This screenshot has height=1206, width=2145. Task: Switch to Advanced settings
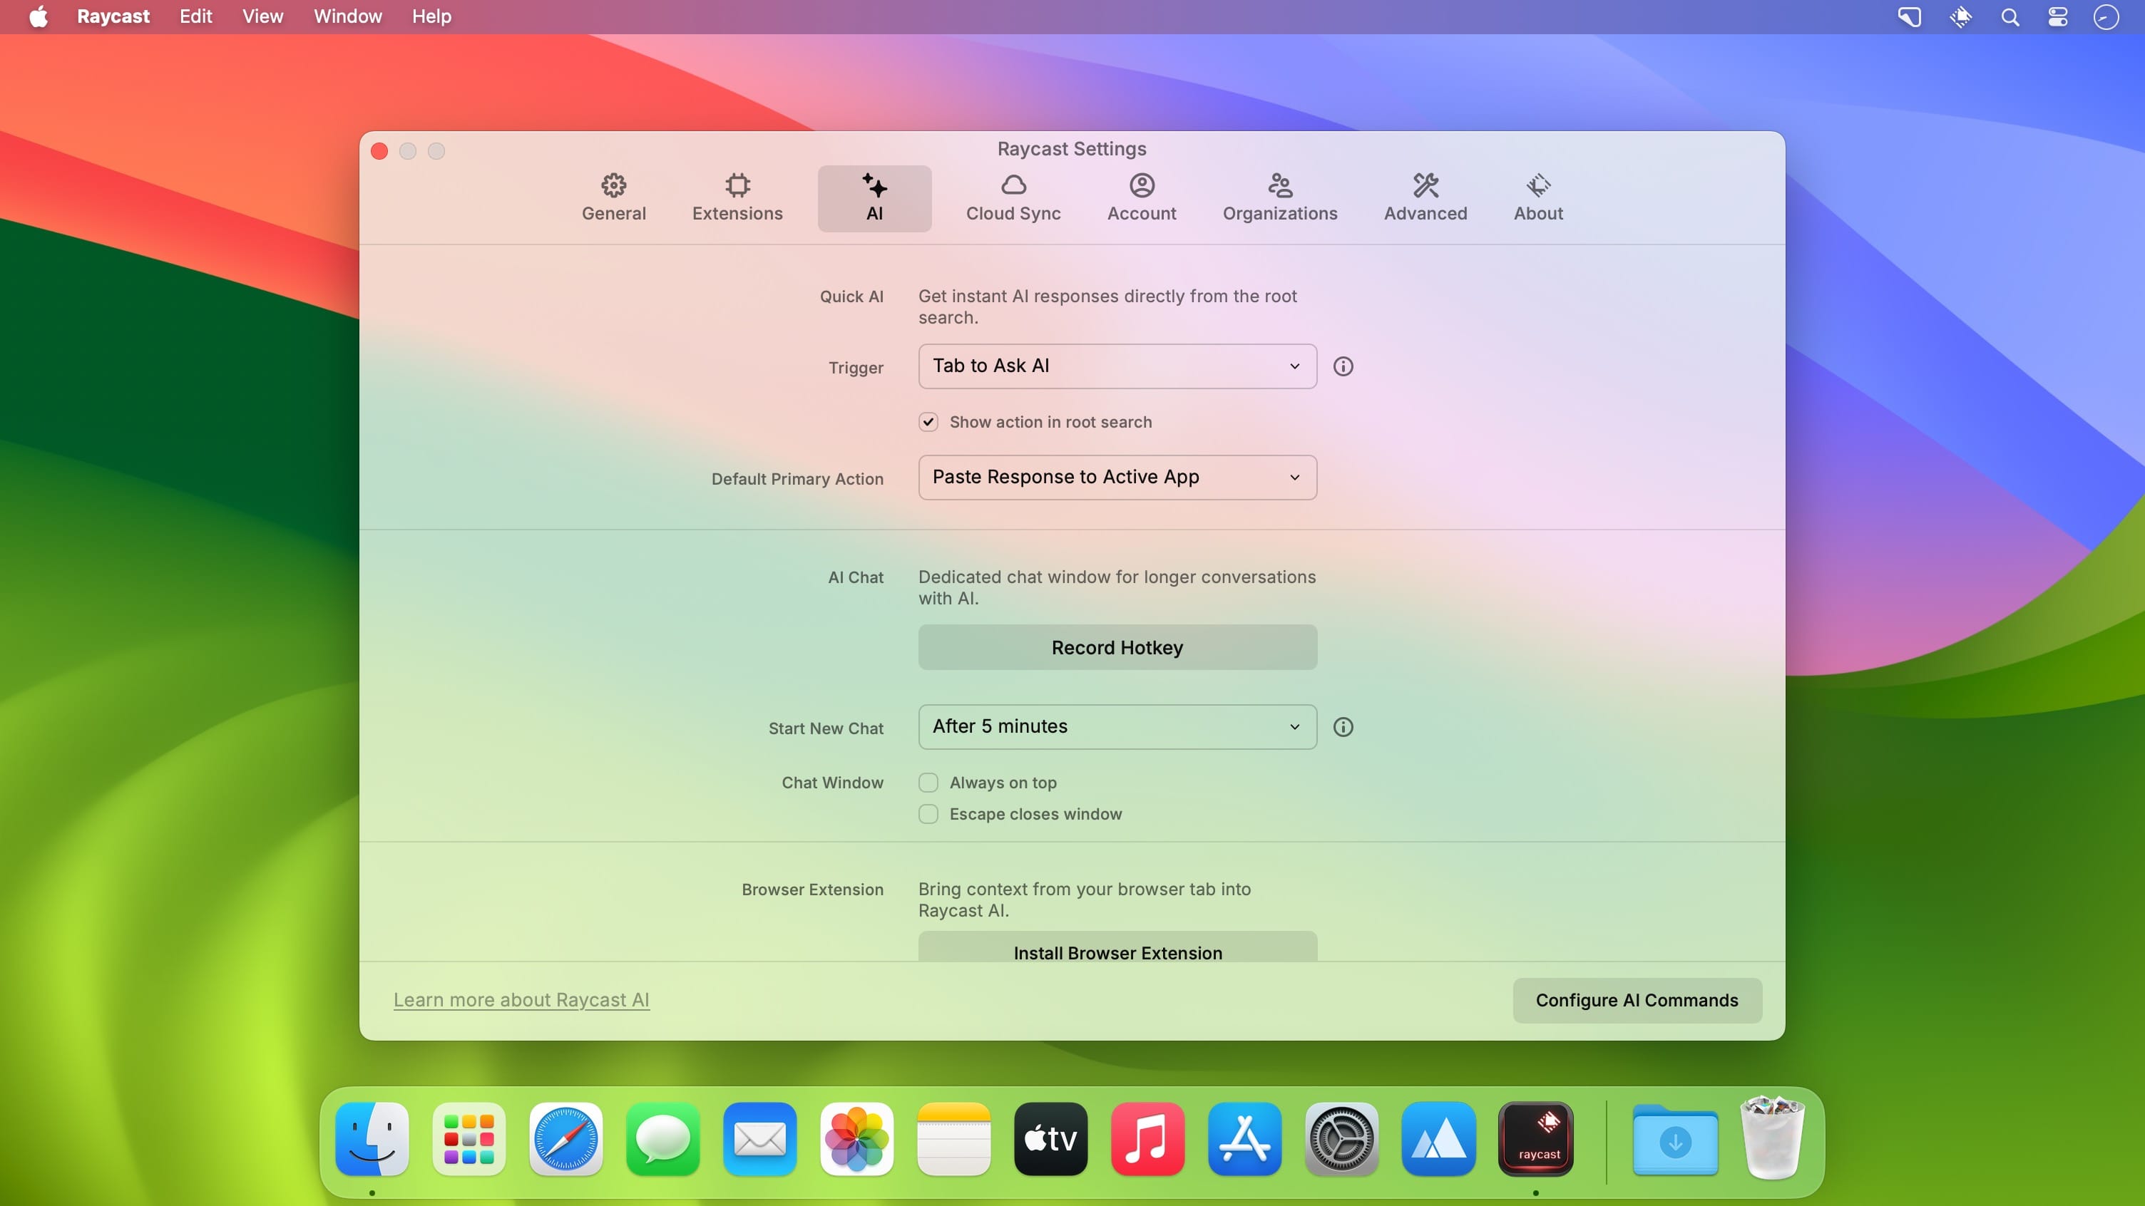pos(1425,198)
